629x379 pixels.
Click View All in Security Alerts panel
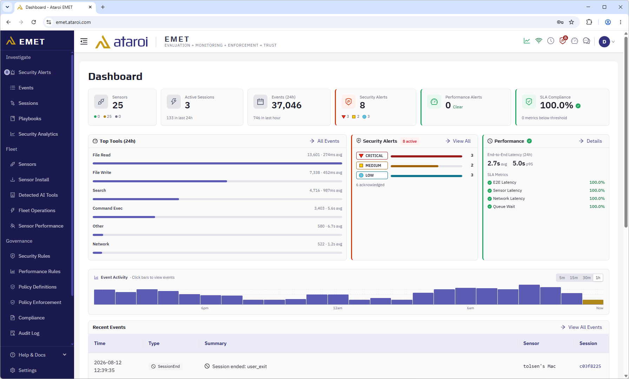458,141
